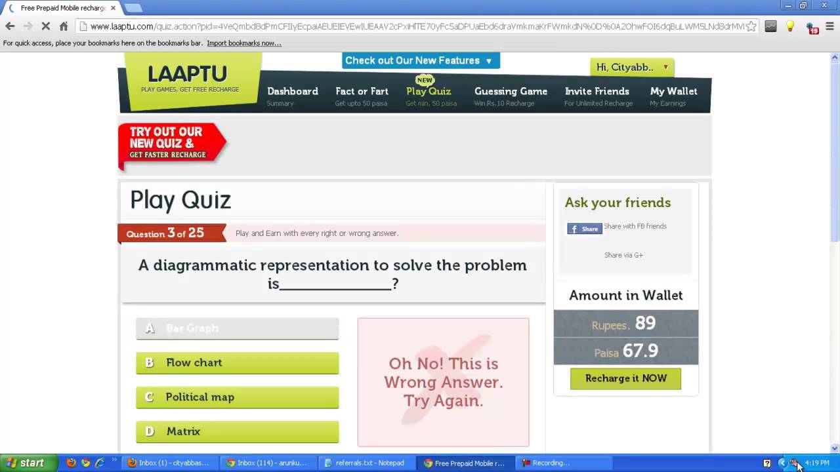Stop the page loading with the X button
840x472 pixels.
46,26
